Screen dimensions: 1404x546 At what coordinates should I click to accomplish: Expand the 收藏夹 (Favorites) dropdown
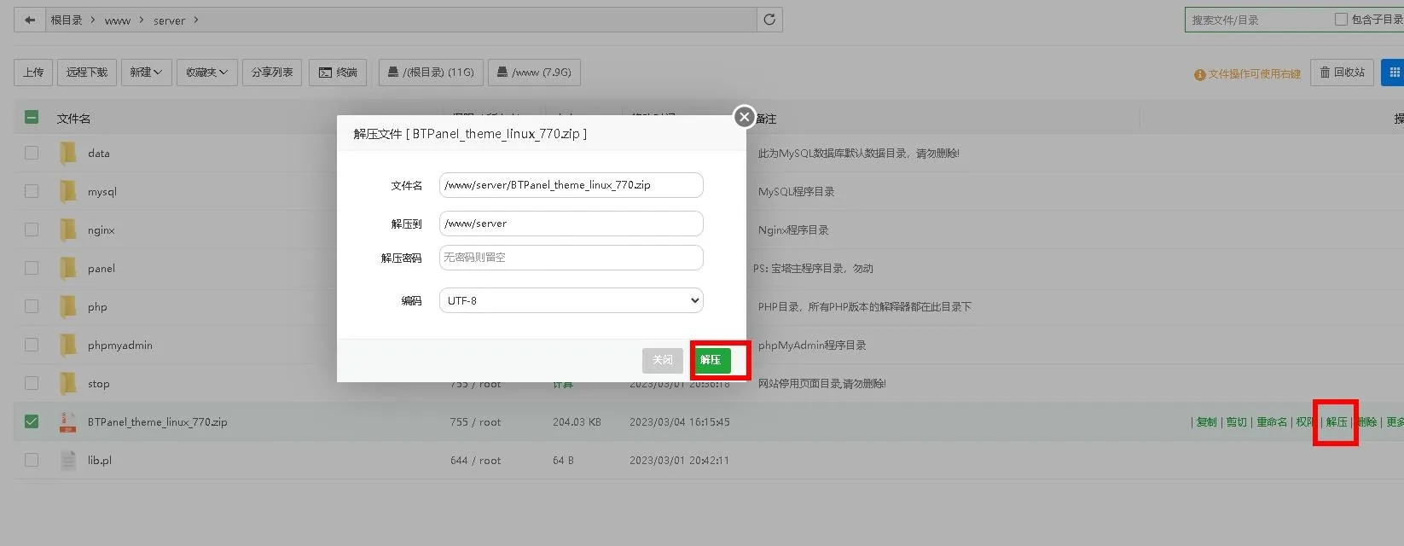point(207,73)
